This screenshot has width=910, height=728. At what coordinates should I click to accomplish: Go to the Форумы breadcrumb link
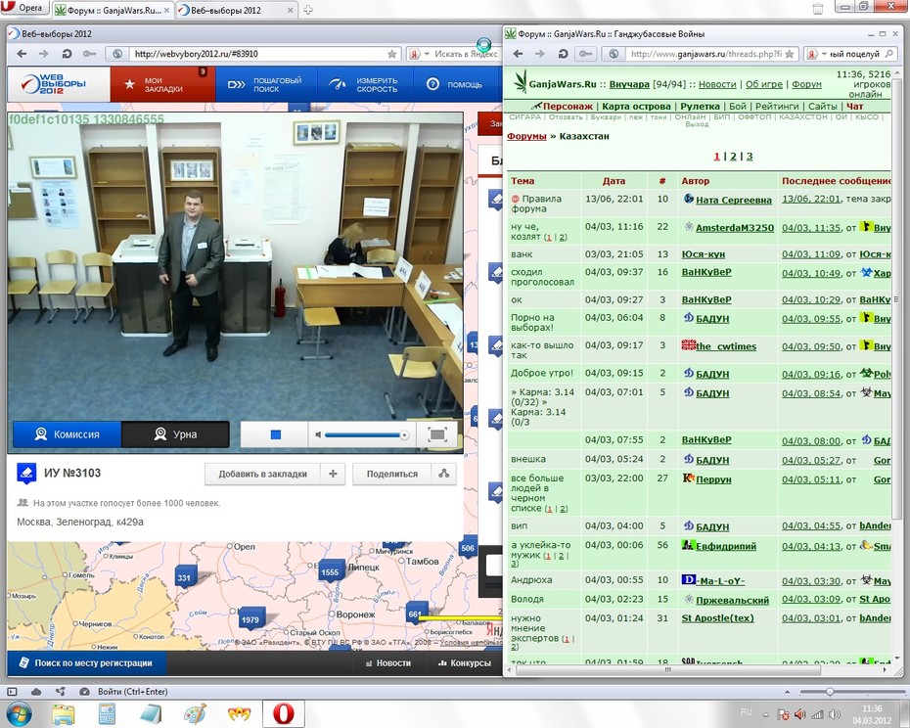[x=526, y=136]
